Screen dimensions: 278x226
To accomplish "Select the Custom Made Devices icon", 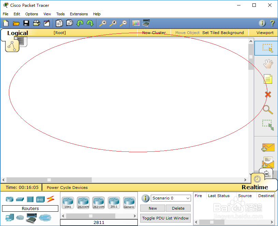I will pyautogui.click(x=31, y=219).
